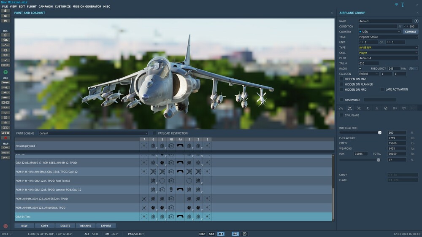Enable the Hidden on Map checkbox
This screenshot has height=237, width=422.
pyautogui.click(x=341, y=79)
